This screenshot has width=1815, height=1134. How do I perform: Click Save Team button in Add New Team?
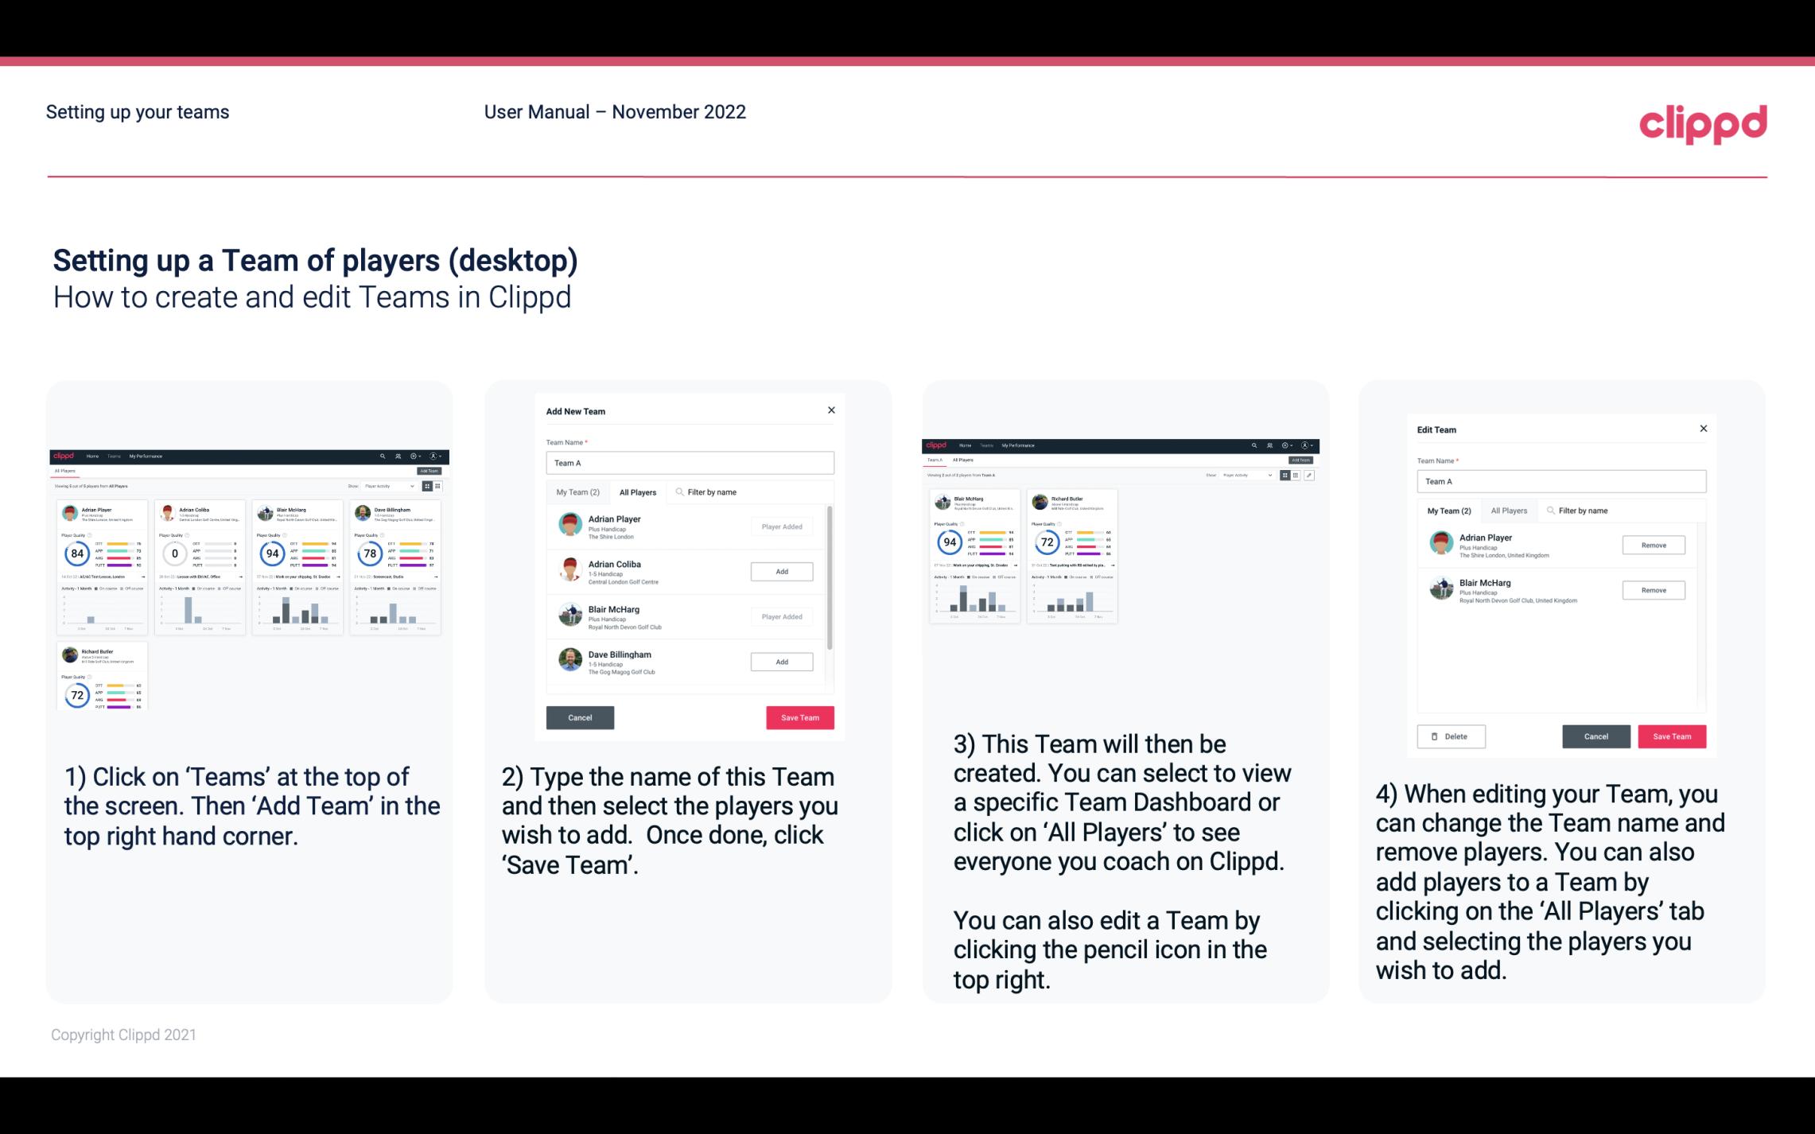[x=799, y=716]
